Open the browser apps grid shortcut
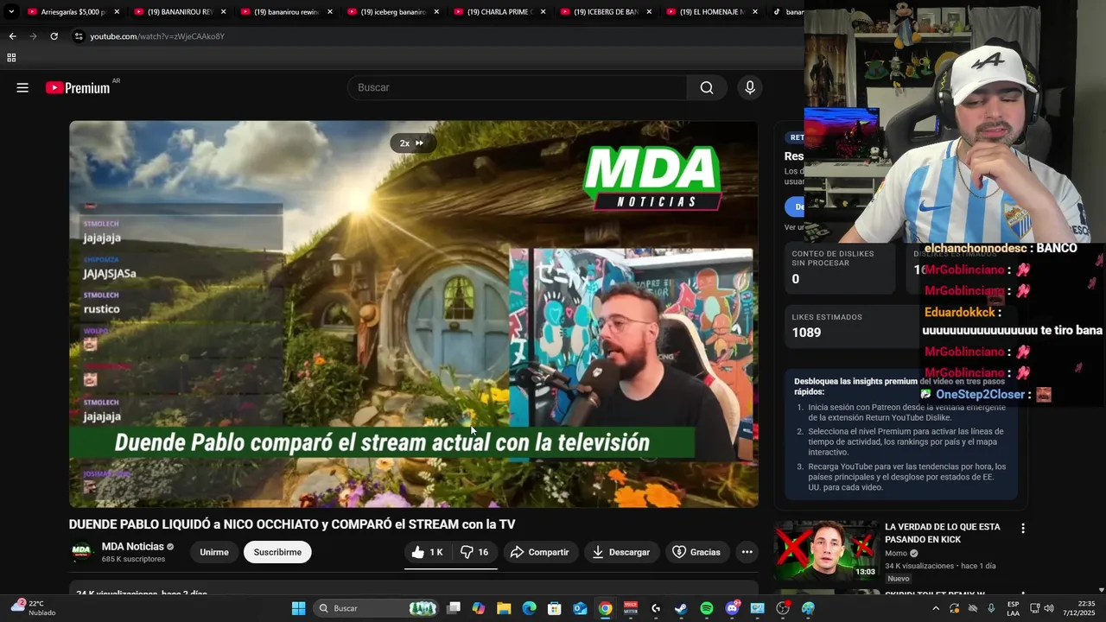Screen dimensions: 1106x622 click(x=11, y=58)
